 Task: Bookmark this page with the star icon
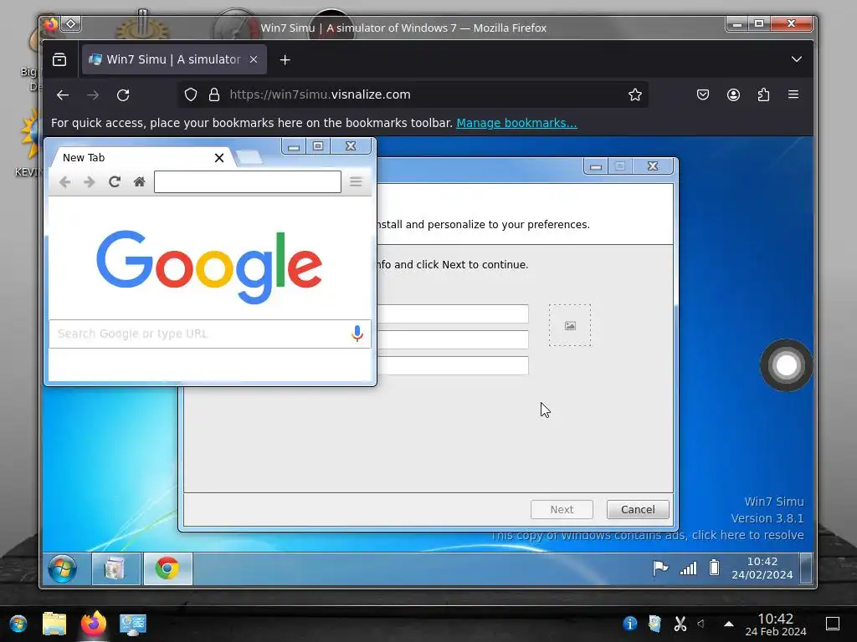point(634,95)
